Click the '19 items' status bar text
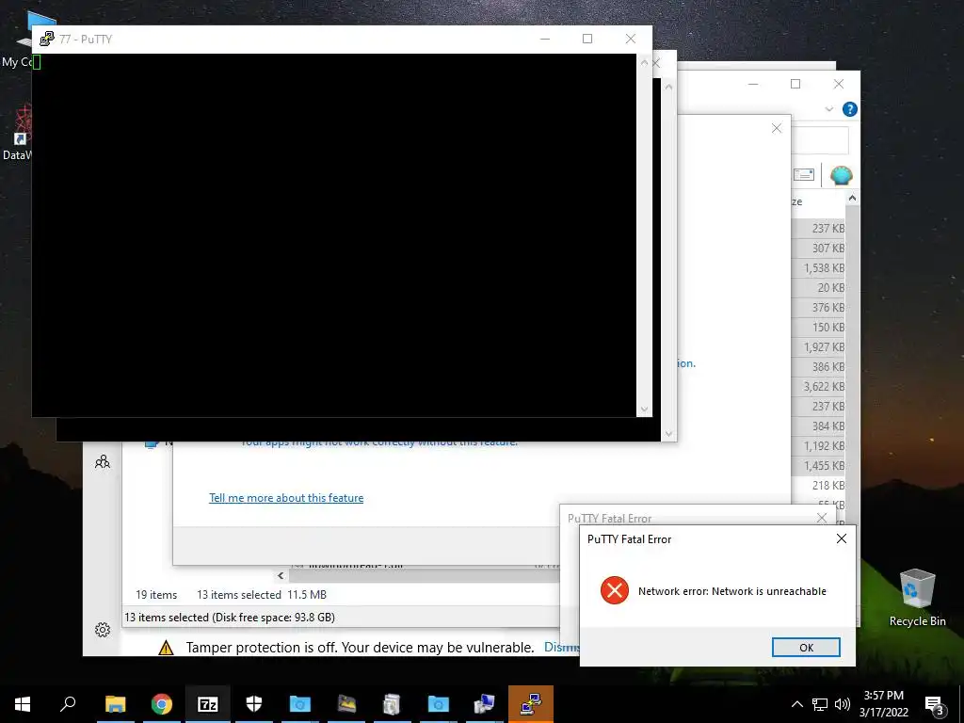Screen dimensions: 964x723 pos(156,595)
